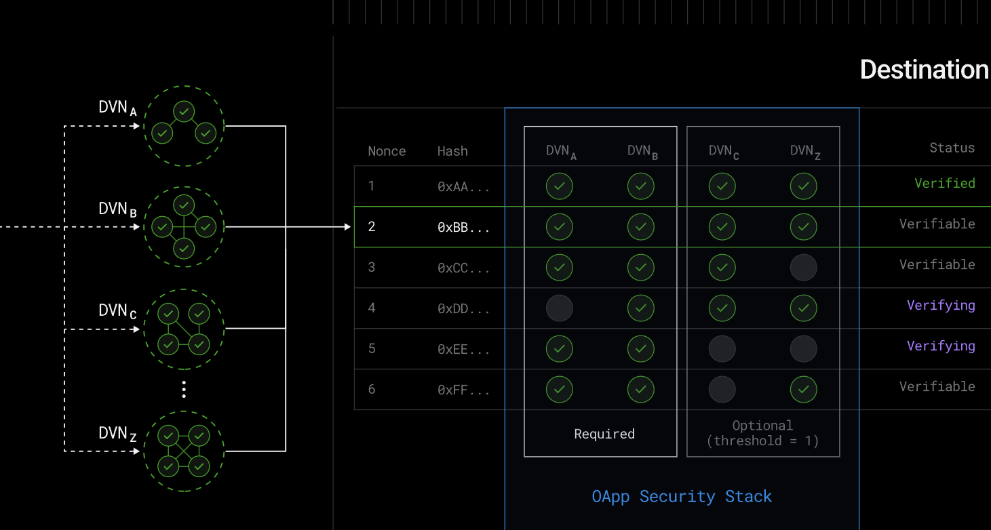Click the DVN A three-node cluster icon

pos(184,126)
